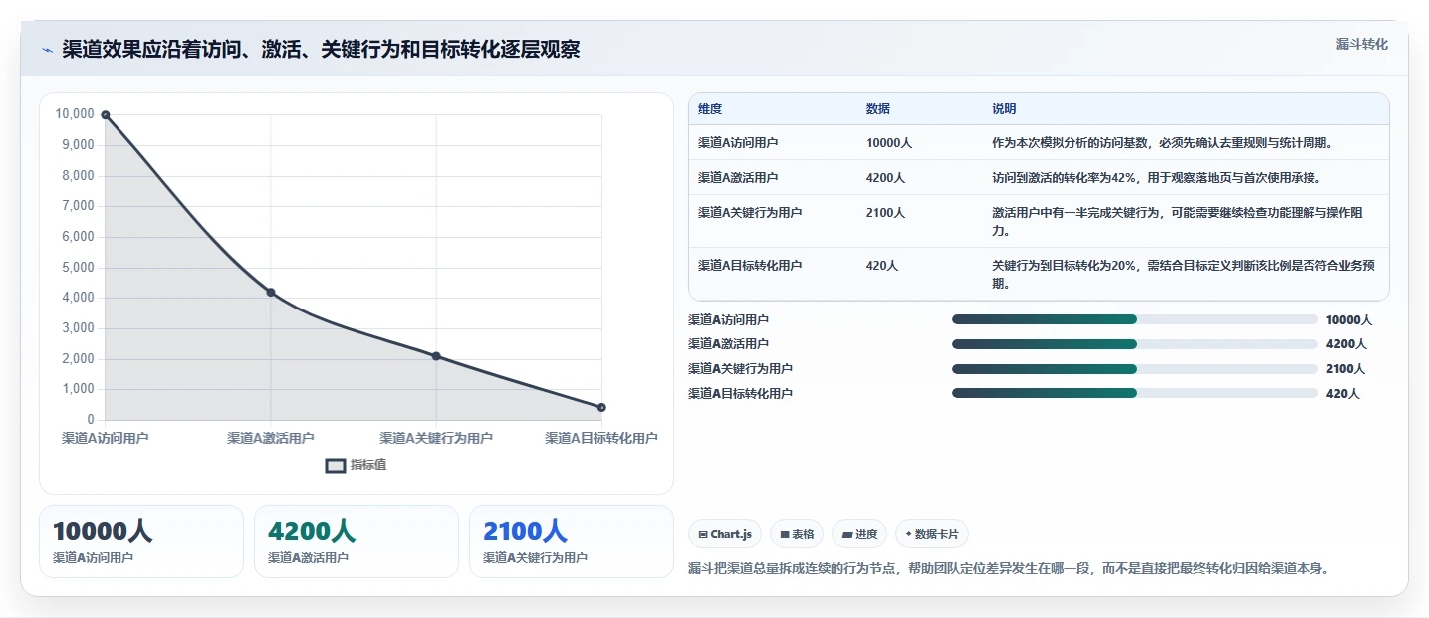
Task: Select the 4200人 table cell
Action: pyautogui.click(x=885, y=177)
